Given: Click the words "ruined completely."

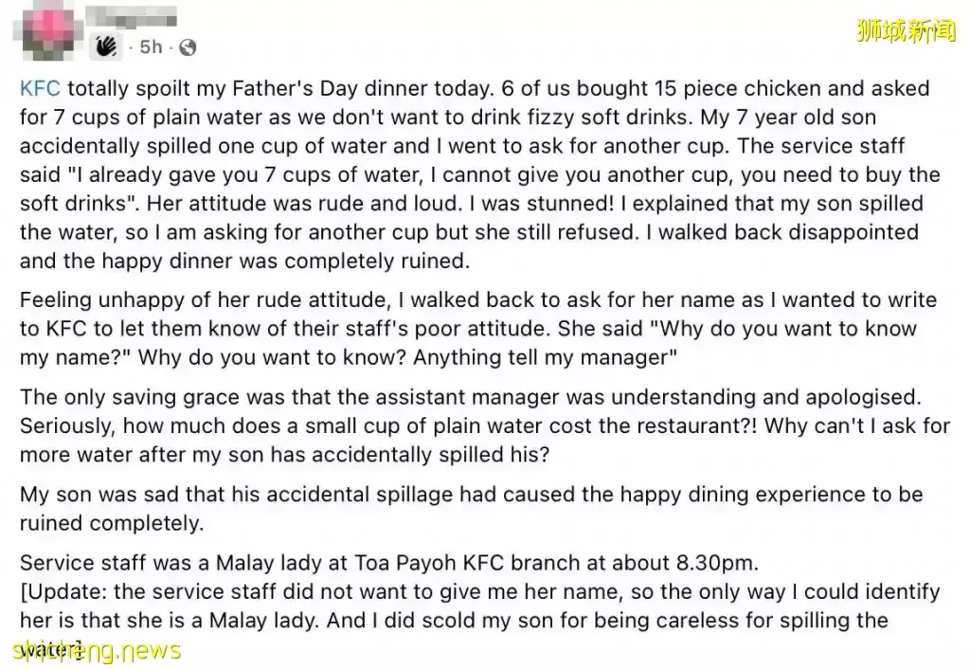Looking at the screenshot, I should (112, 524).
